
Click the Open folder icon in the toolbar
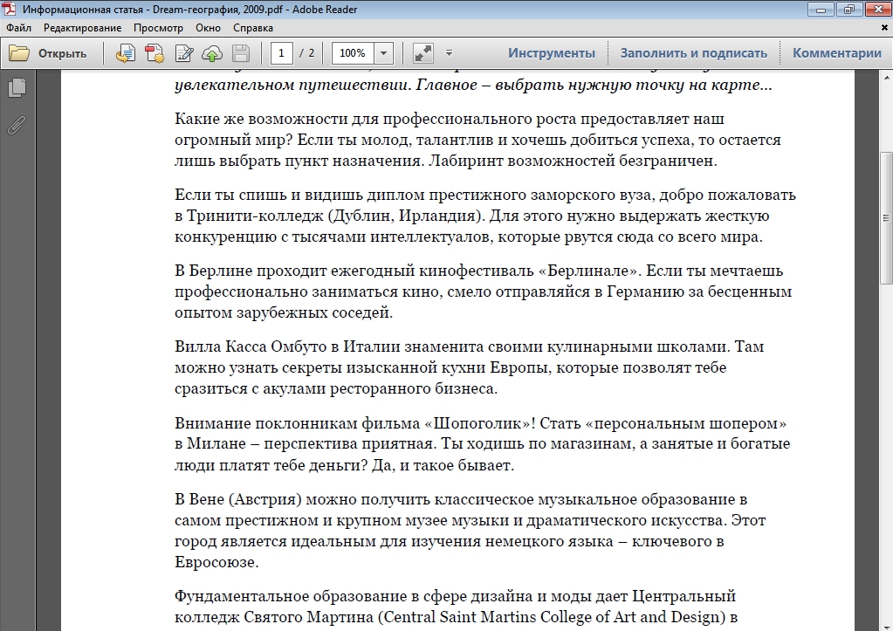pos(19,53)
